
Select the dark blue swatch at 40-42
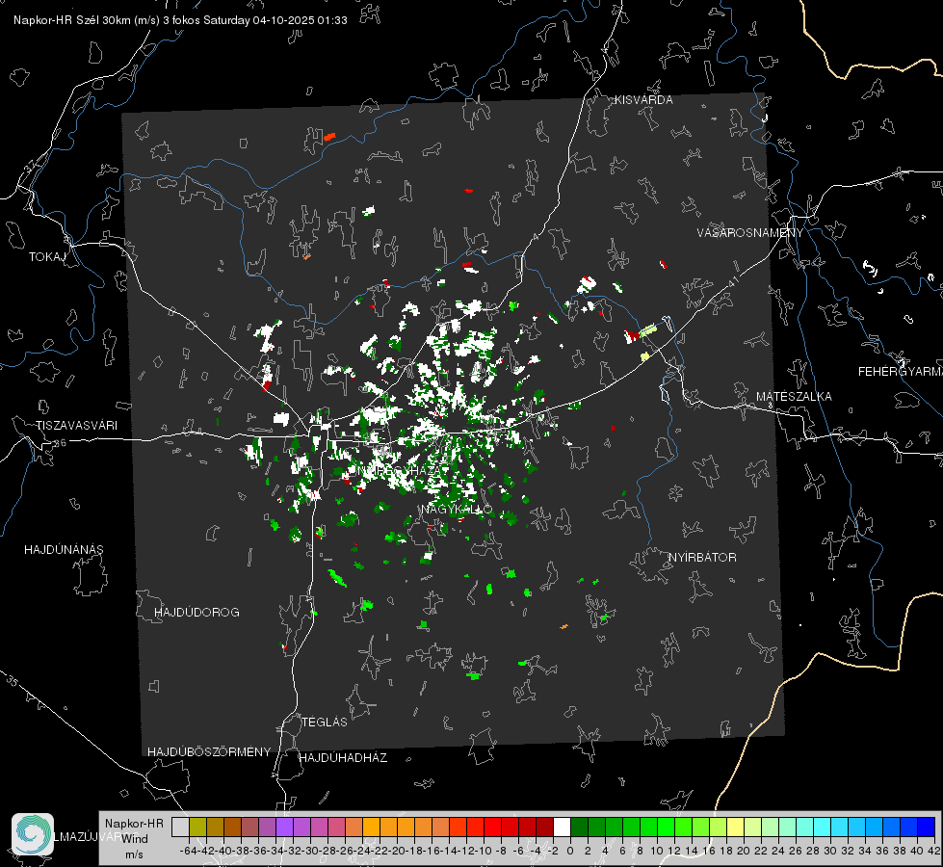pyautogui.click(x=927, y=827)
